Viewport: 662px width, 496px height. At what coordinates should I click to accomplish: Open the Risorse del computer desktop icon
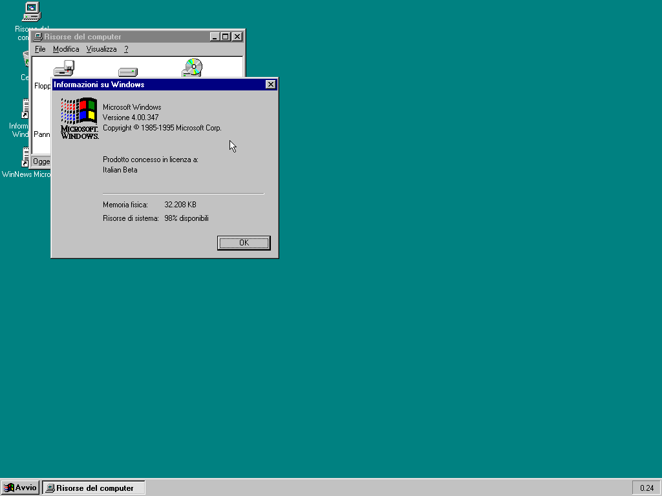pyautogui.click(x=31, y=12)
